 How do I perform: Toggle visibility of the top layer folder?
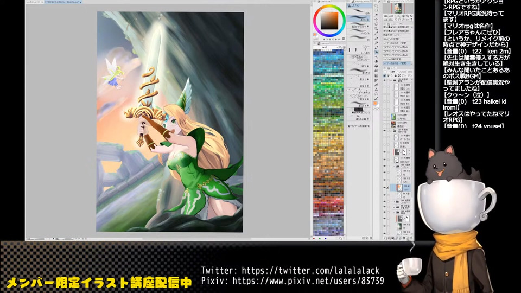(x=384, y=80)
